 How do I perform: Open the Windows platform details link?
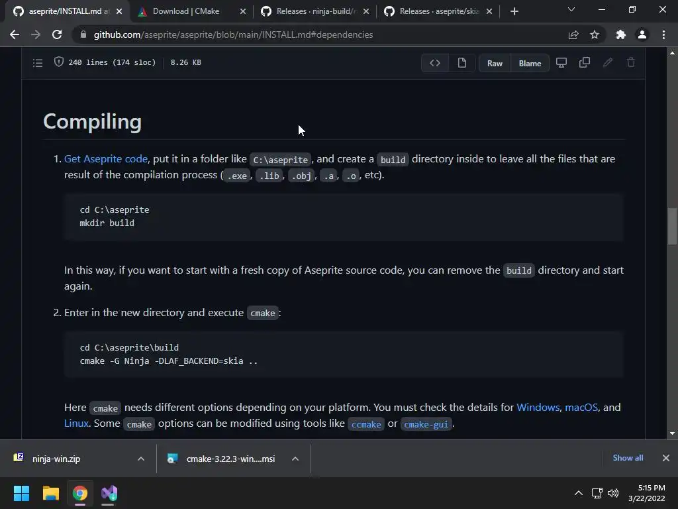click(538, 408)
